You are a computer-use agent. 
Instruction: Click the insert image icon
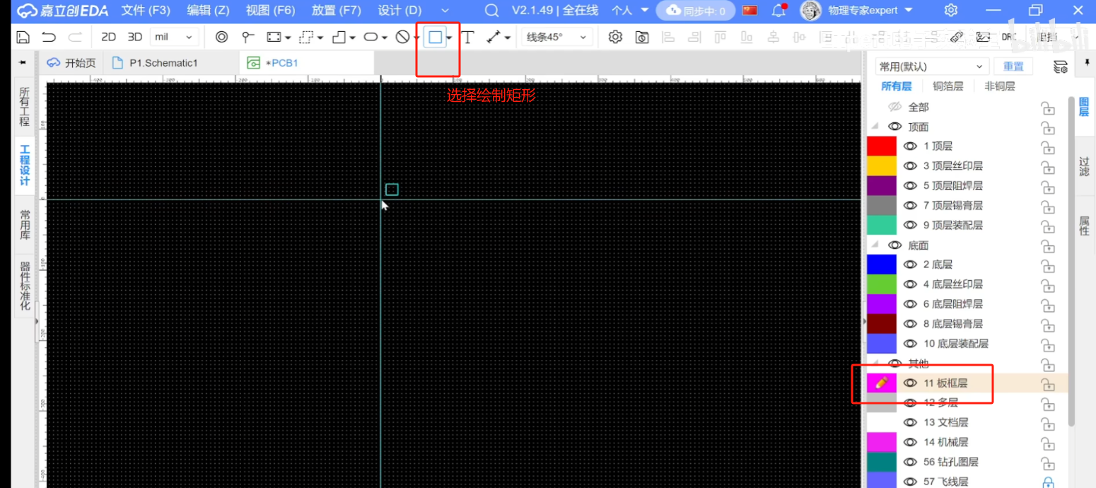point(983,37)
